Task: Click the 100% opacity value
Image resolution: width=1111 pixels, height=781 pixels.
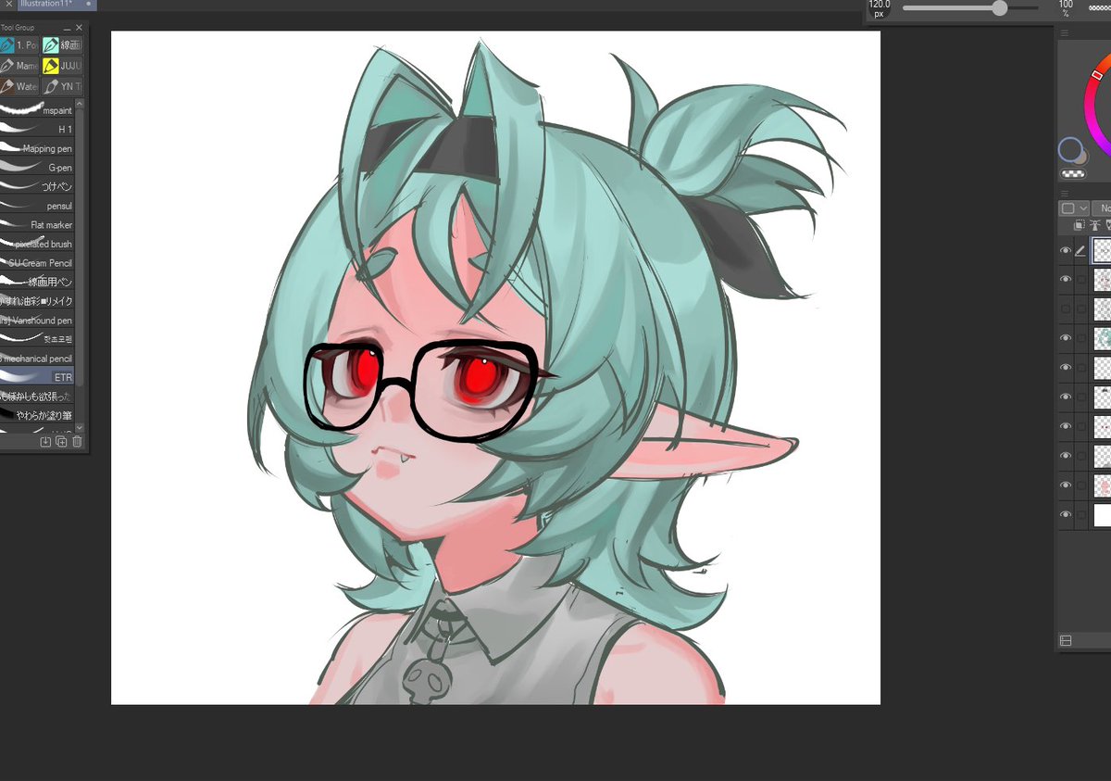Action: coord(1066,9)
